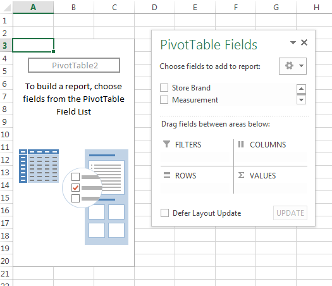Click the ROWS area icon
Image resolution: width=332 pixels, height=286 pixels.
(x=167, y=175)
